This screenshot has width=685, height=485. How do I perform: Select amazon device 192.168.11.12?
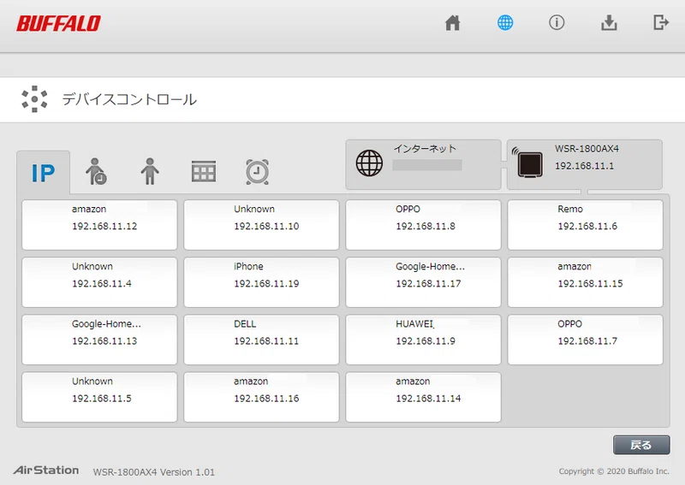[x=99, y=225]
